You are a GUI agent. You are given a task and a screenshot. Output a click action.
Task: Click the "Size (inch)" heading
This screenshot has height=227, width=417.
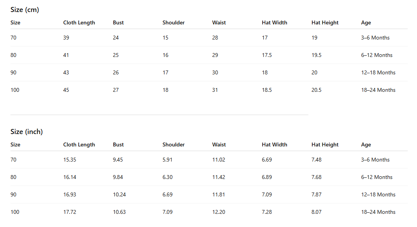[26, 132]
